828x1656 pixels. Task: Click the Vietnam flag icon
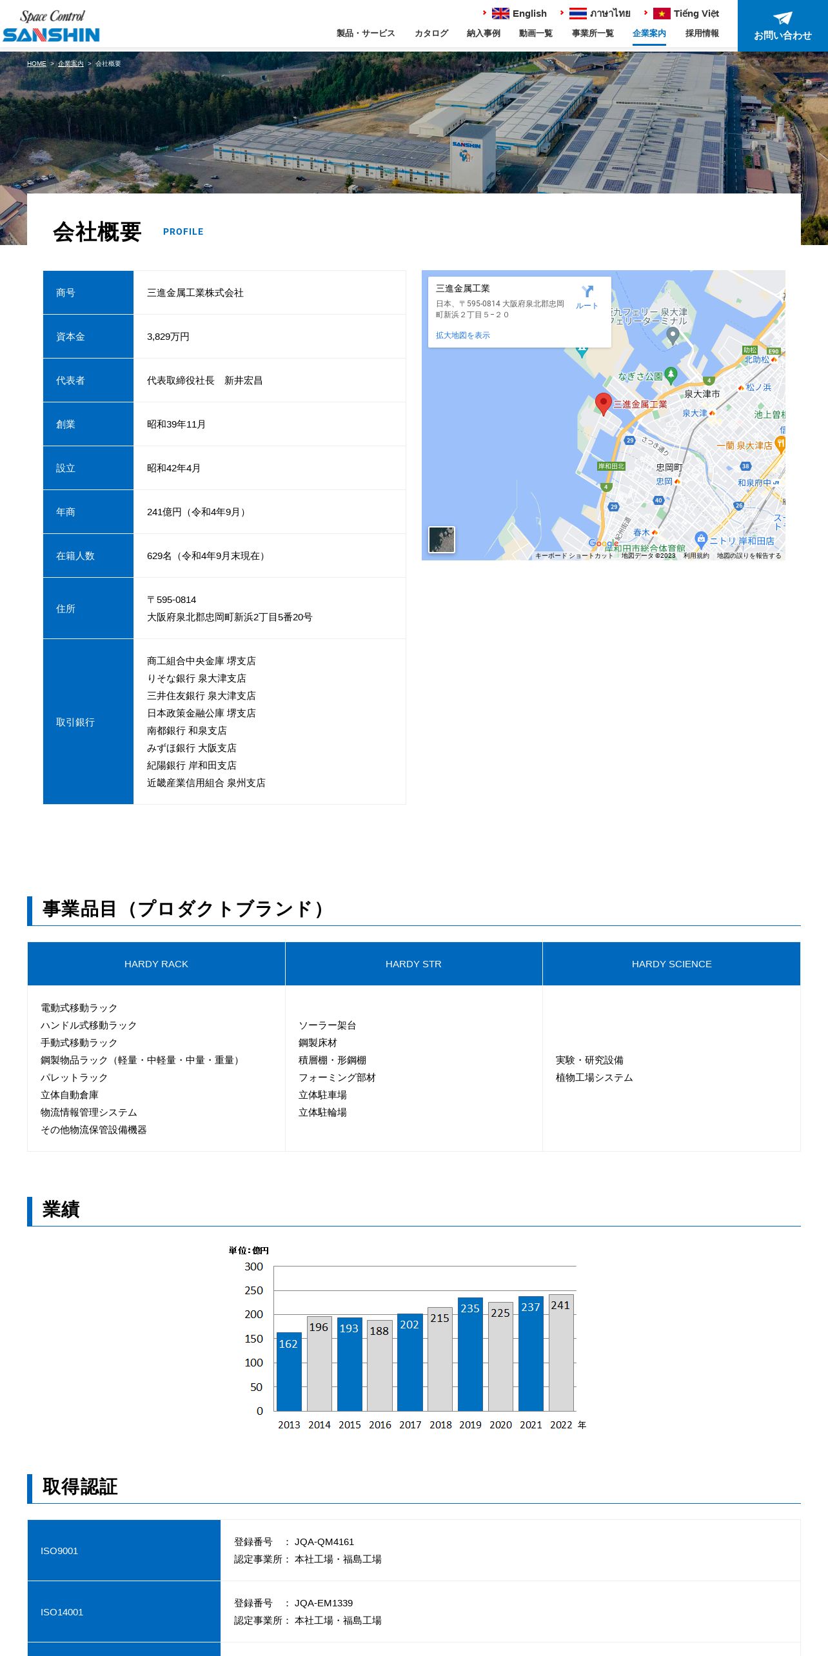tap(662, 14)
